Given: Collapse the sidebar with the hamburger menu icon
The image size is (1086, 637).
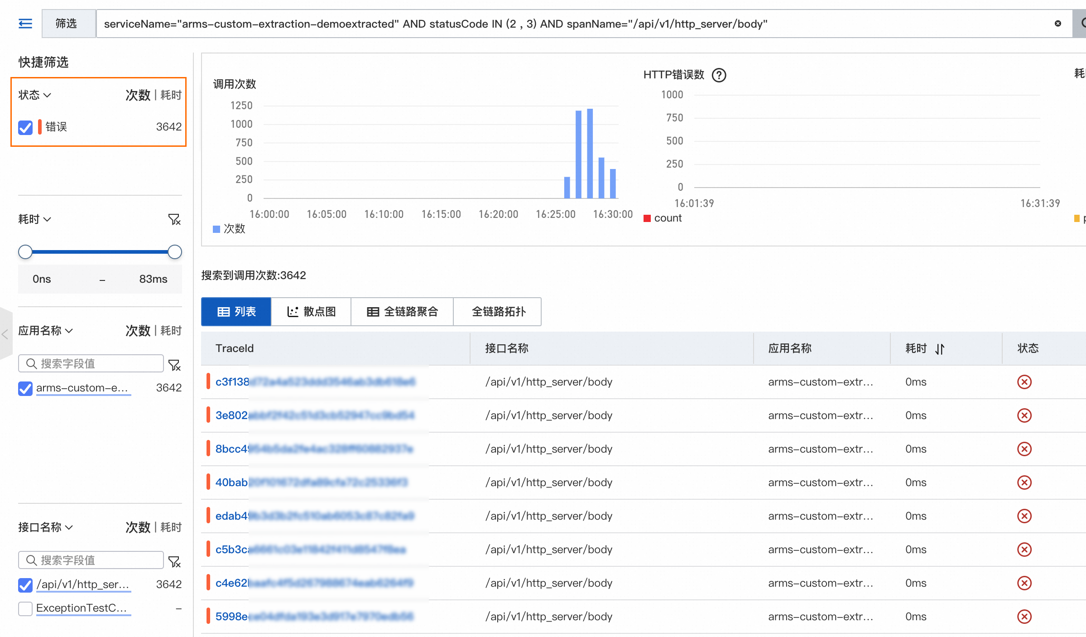Looking at the screenshot, I should (25, 24).
